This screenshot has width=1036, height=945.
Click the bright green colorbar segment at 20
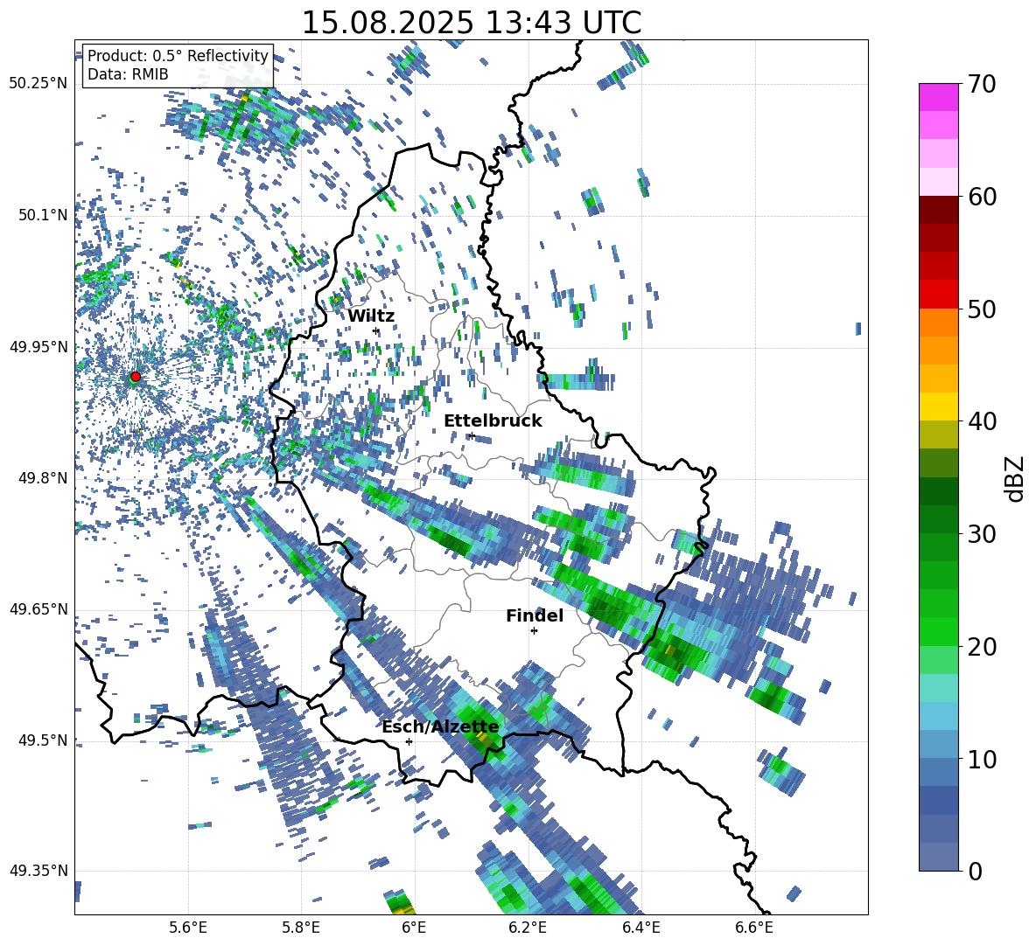(x=938, y=631)
